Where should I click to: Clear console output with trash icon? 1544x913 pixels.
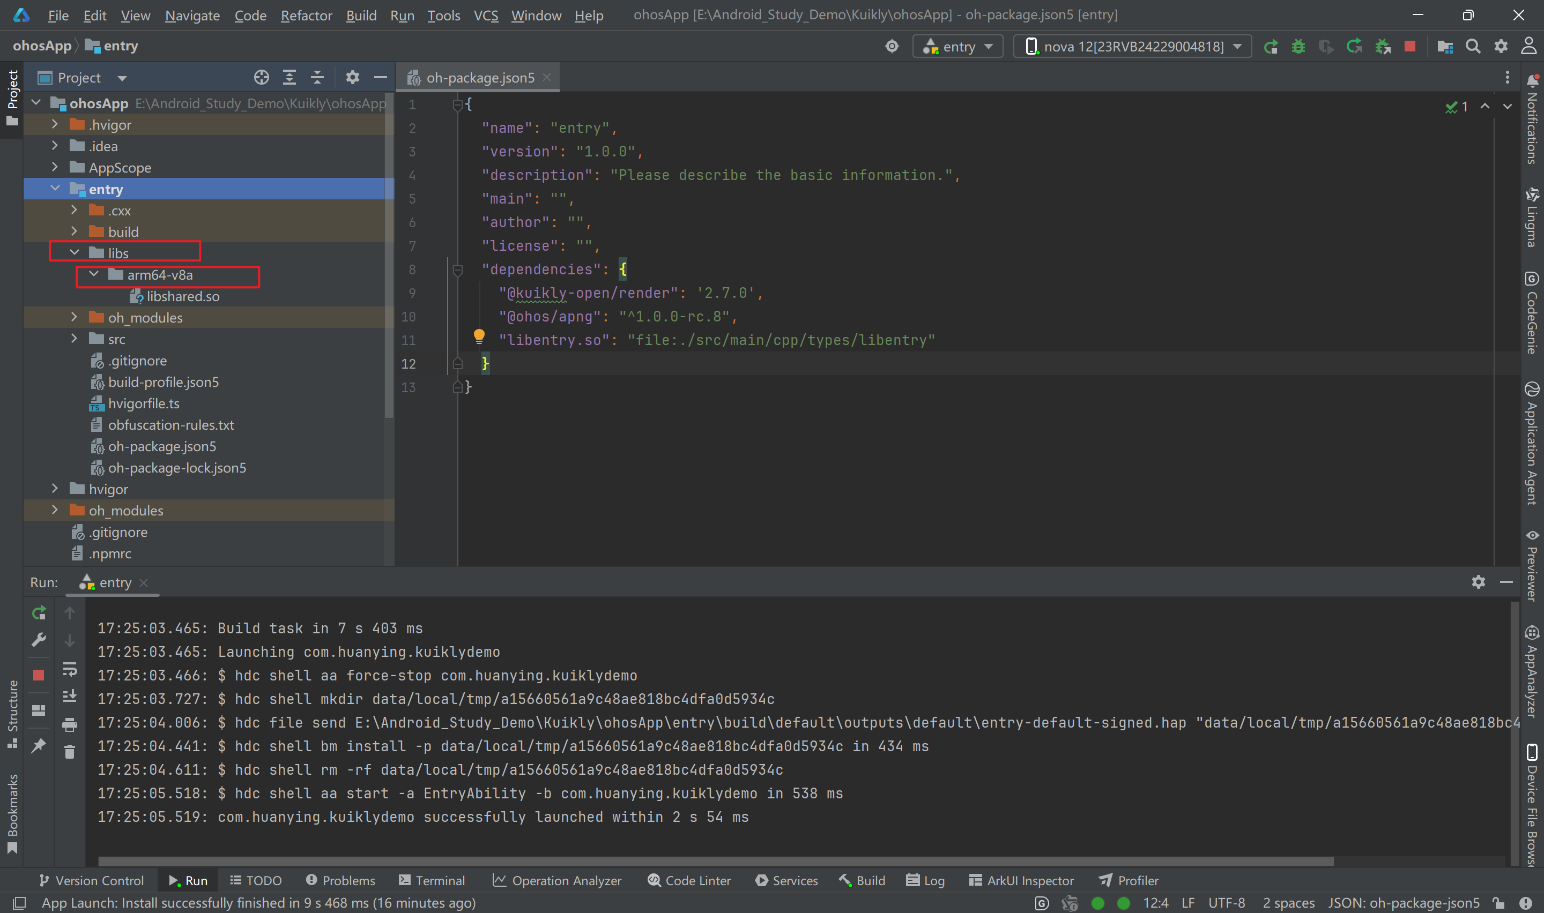click(x=70, y=752)
